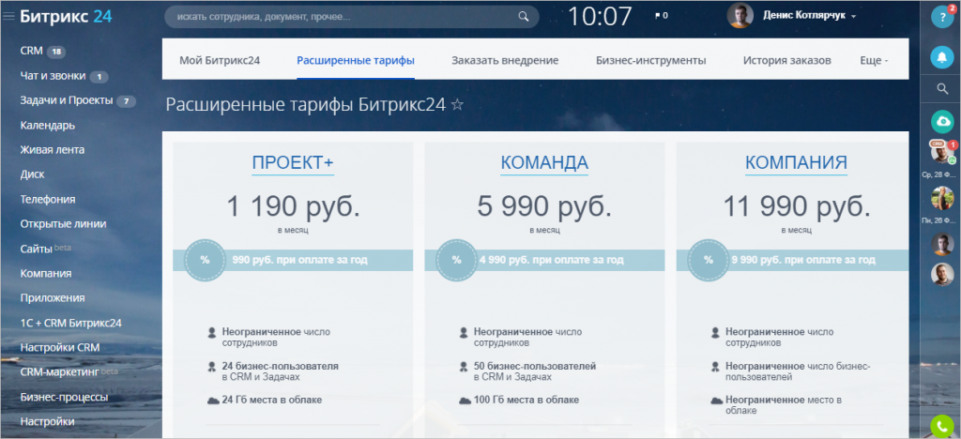The width and height of the screenshot is (961, 439).
Task: Click the flag counter icon near the clock
Action: pos(660,16)
